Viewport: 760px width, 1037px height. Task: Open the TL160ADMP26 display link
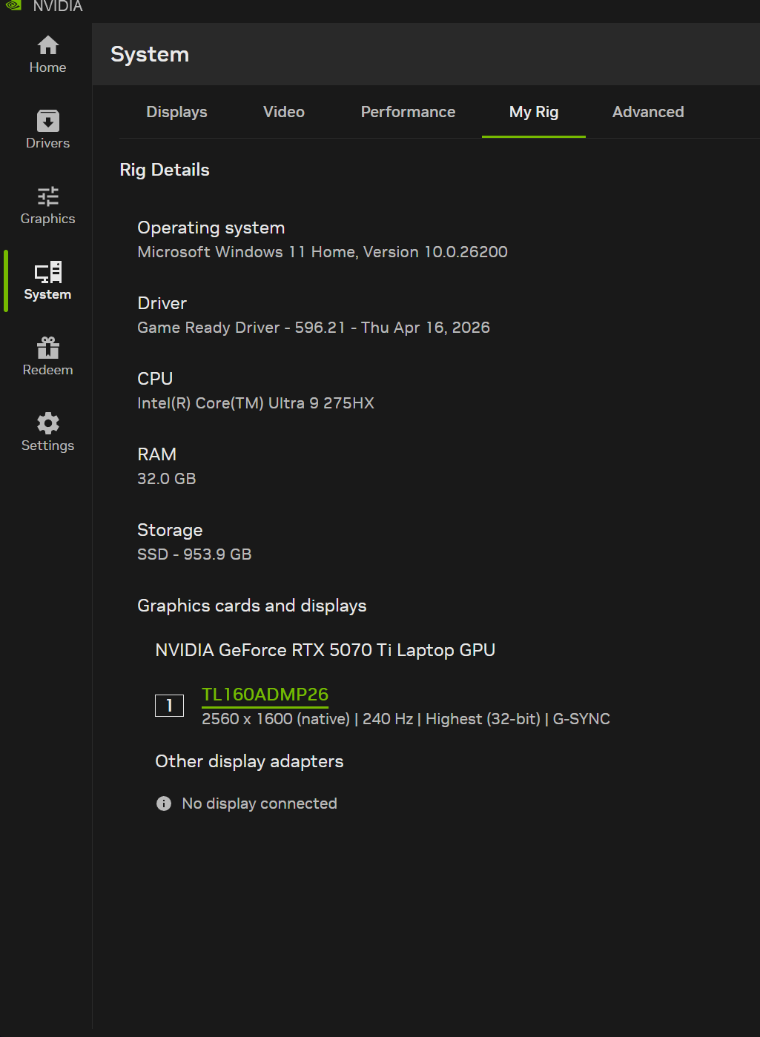click(x=265, y=695)
